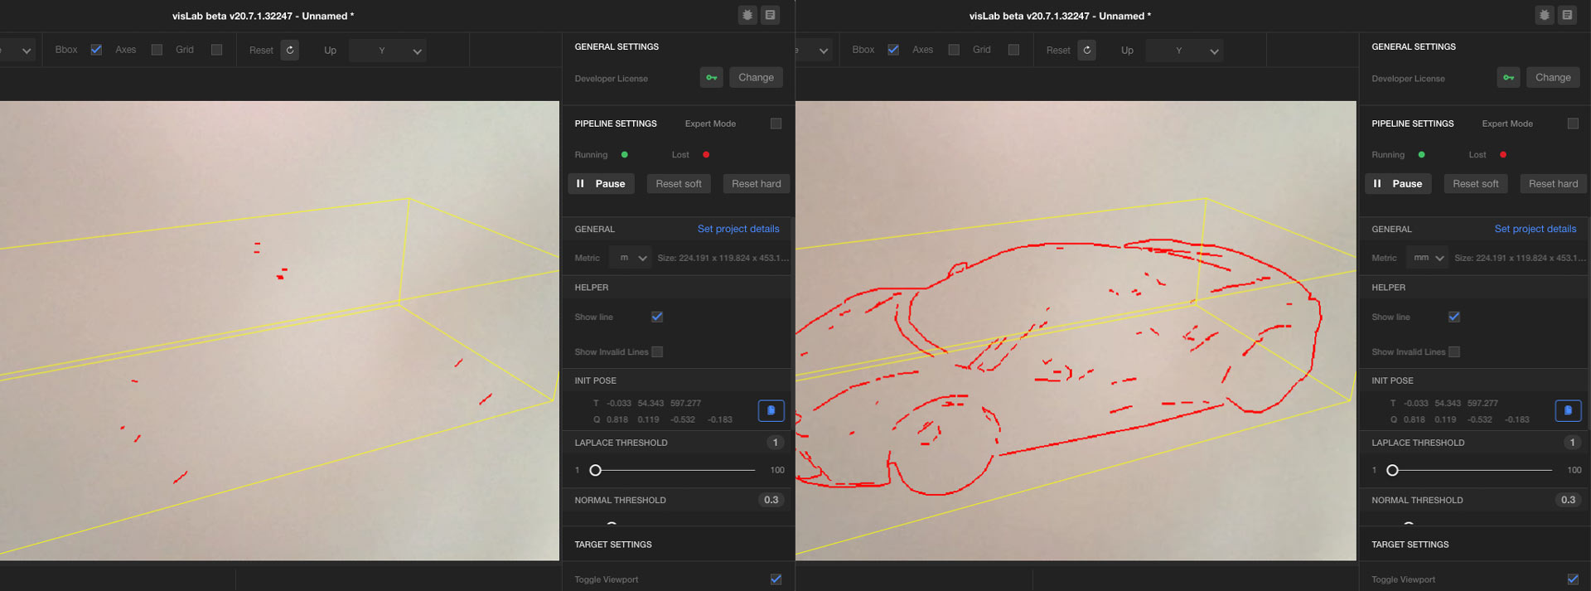Click Set project details link in left window
The width and height of the screenshot is (1591, 591).
click(x=737, y=229)
